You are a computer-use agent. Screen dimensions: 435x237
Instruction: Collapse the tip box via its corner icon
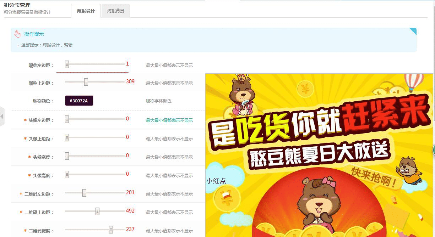(413, 31)
